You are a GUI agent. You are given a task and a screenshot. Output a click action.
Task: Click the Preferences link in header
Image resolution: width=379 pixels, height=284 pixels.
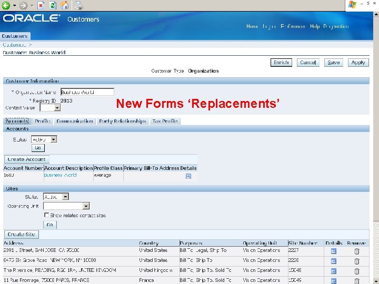(x=293, y=26)
